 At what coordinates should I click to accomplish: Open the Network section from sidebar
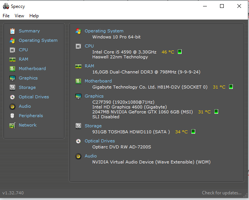click(27, 125)
